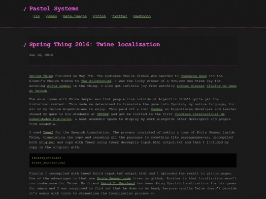
Task: Open post title Spring Thing 2016: Twine localization
Action: (x=95, y=45)
